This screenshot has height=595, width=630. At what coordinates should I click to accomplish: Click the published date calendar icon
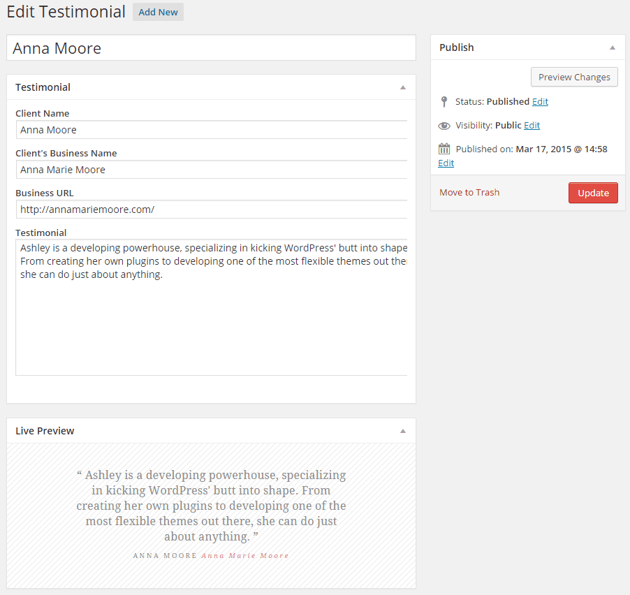pos(444,149)
